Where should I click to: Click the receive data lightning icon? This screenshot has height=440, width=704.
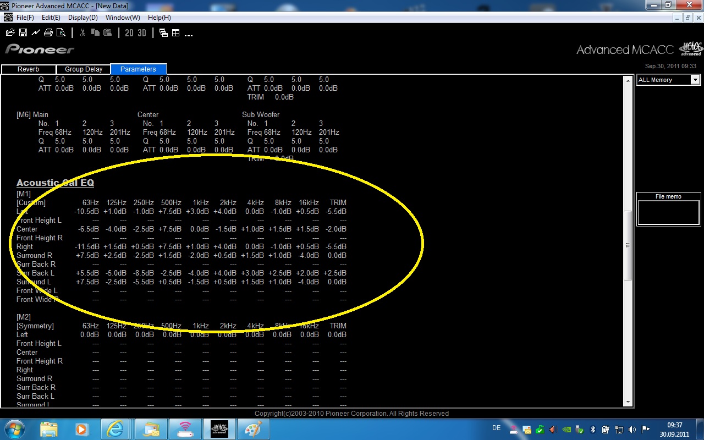[36, 33]
